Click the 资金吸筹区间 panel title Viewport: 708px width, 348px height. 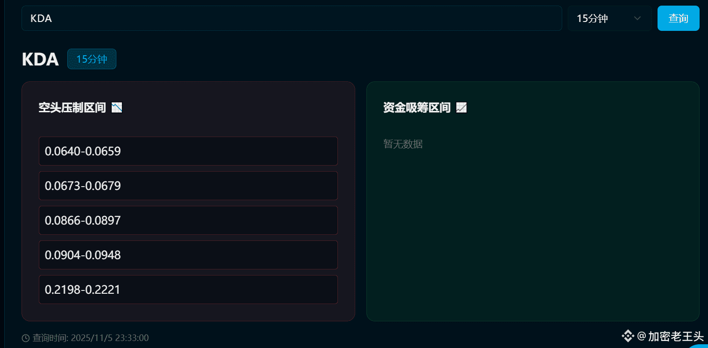tap(417, 108)
